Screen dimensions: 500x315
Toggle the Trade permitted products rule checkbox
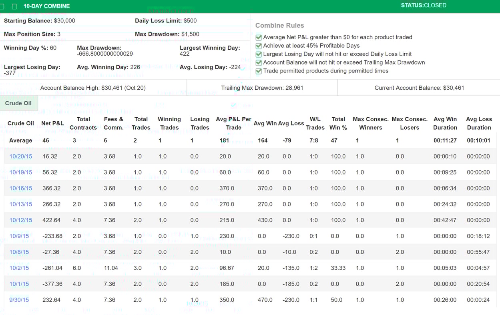tap(259, 71)
